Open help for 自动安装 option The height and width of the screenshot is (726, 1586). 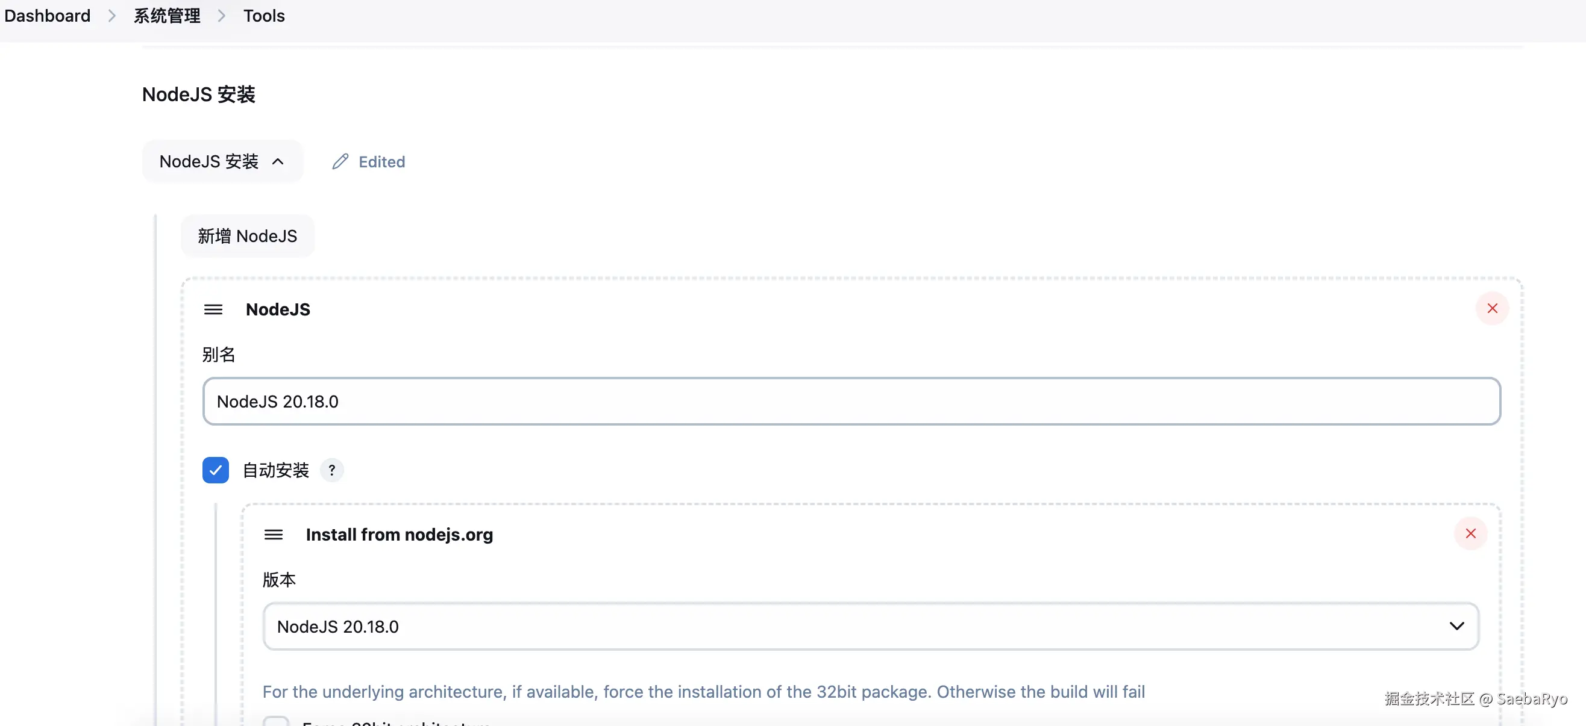tap(332, 471)
